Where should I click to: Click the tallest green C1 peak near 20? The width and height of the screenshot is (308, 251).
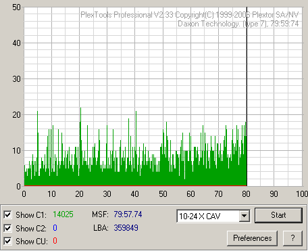point(80,147)
